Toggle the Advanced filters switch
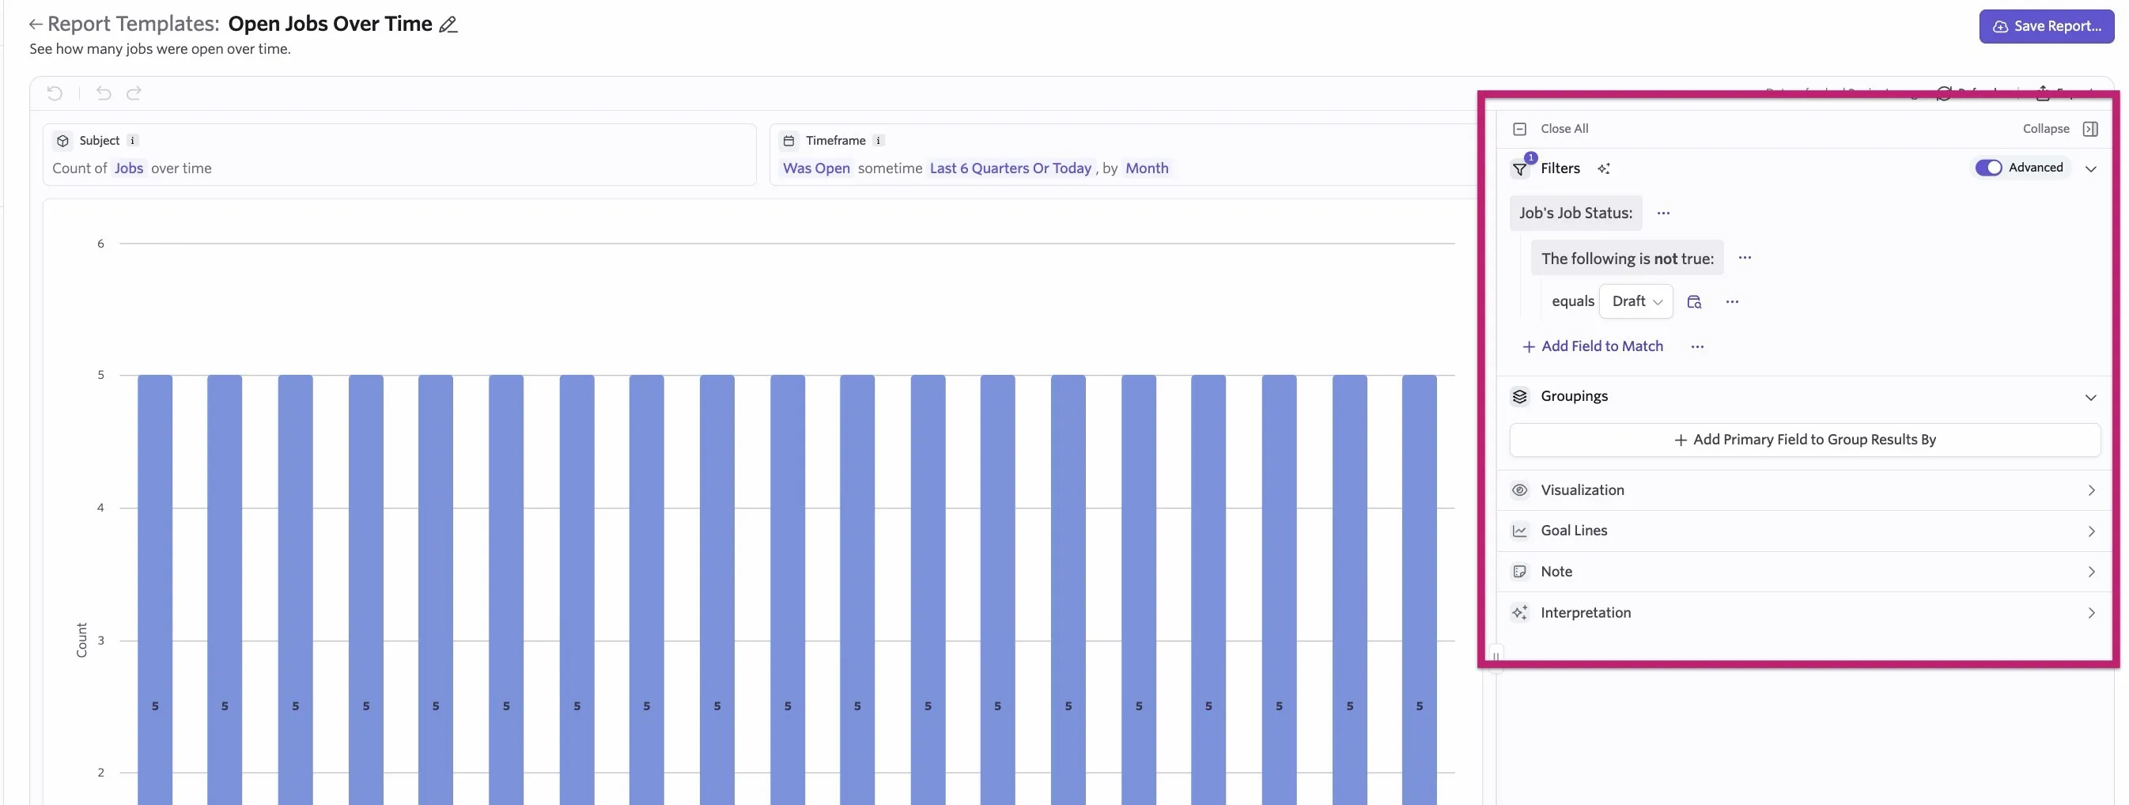 pyautogui.click(x=1988, y=168)
